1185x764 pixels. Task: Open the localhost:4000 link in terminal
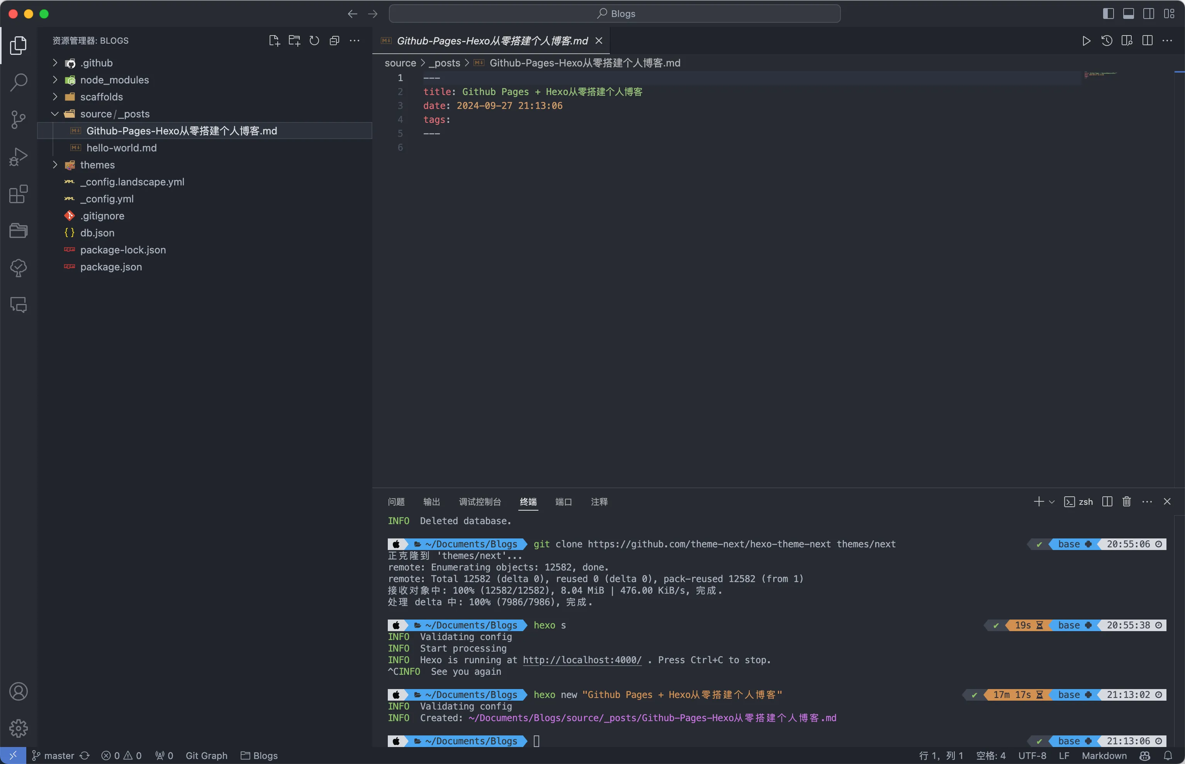point(582,660)
